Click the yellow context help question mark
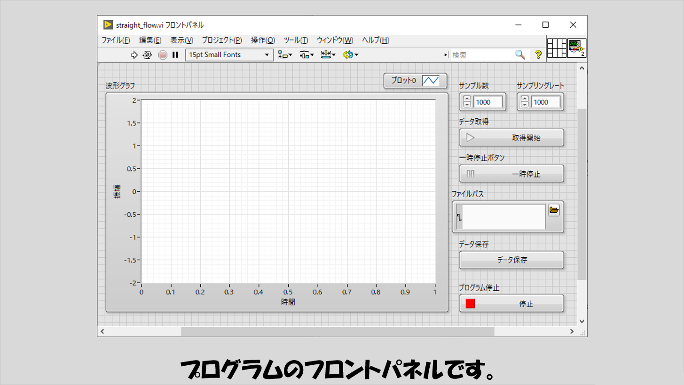 (x=538, y=55)
